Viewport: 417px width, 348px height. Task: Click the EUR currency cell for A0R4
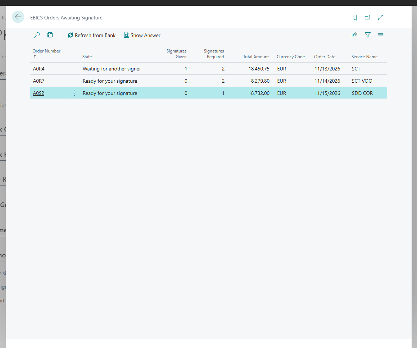(282, 69)
